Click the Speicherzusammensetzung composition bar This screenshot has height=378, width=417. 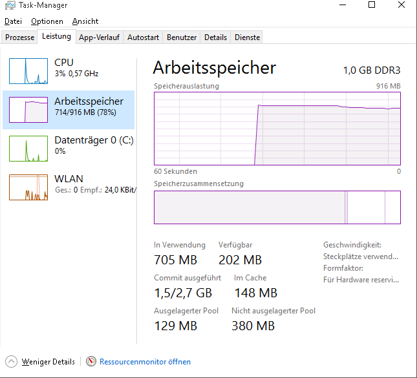(x=277, y=207)
